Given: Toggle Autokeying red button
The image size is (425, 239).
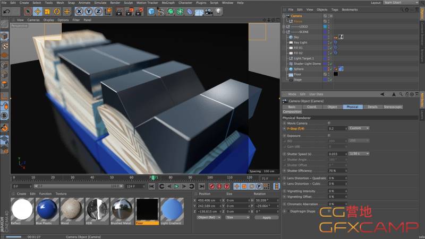Looking at the screenshot, I should click(x=219, y=187).
